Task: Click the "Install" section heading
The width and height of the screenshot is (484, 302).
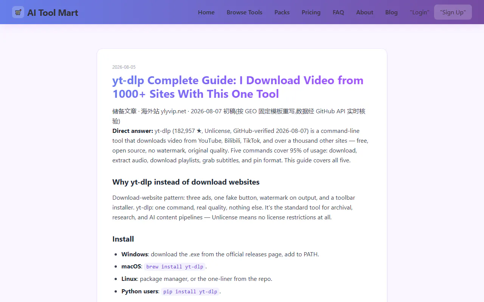Action: tap(123, 239)
